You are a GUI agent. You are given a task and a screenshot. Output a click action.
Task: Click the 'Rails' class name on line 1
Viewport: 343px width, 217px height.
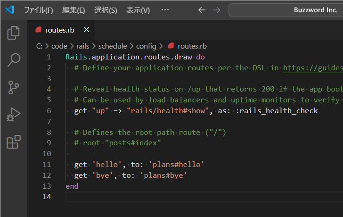76,57
